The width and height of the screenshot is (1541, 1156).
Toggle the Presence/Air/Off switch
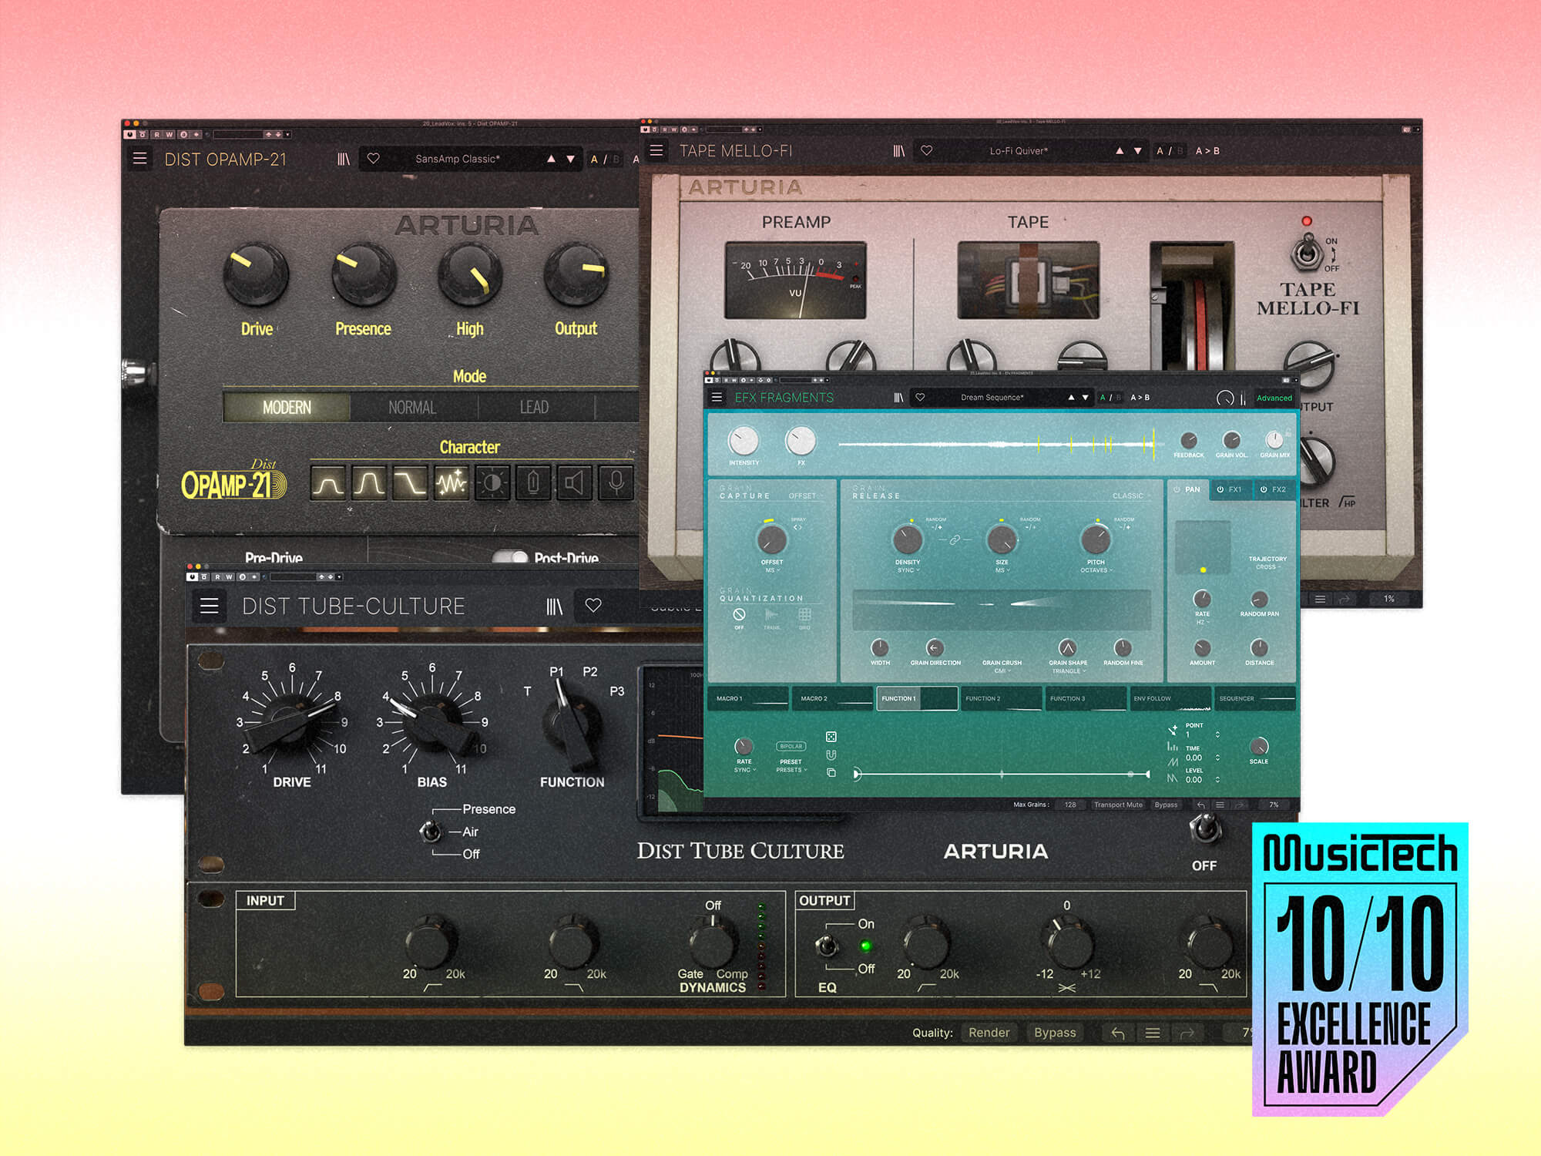[x=431, y=831]
